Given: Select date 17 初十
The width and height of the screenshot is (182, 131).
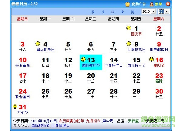Looking at the screenshot, I should pyautogui.click(x=22, y=78).
